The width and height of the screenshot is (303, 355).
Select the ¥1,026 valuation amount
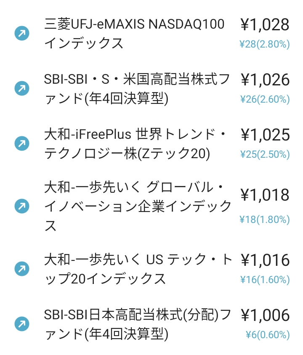(265, 79)
